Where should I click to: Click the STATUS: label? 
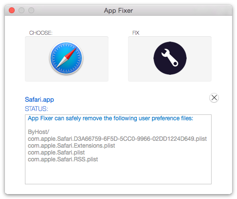37,109
